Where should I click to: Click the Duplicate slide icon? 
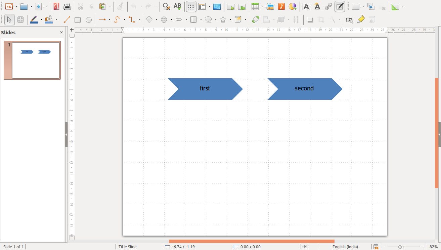371,6
